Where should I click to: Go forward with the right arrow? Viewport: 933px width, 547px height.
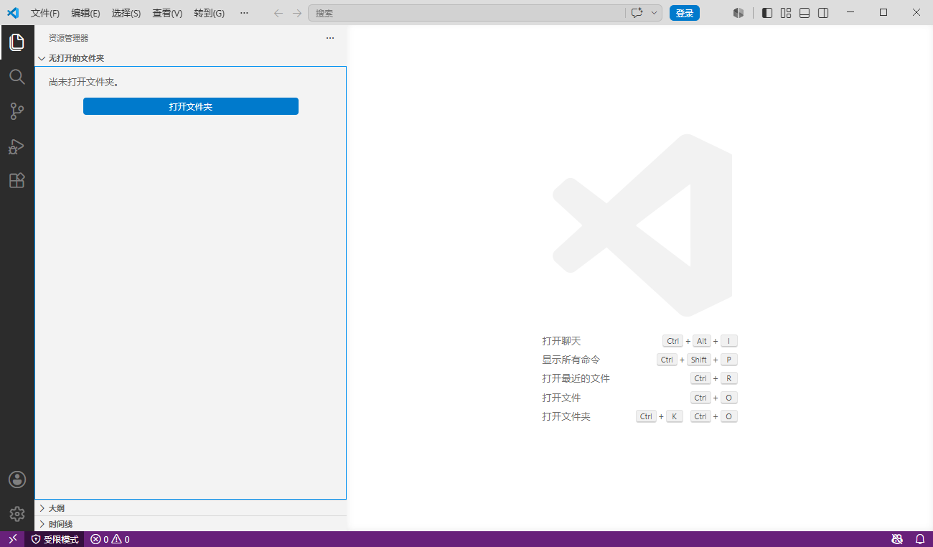(x=297, y=13)
